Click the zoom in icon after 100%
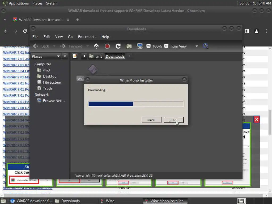272x204 pixels. pyautogui.click(x=166, y=46)
